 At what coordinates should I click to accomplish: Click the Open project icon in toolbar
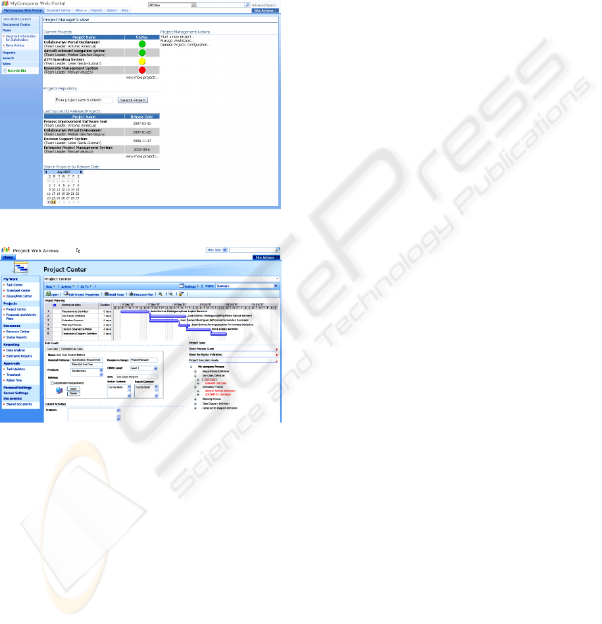(47, 294)
